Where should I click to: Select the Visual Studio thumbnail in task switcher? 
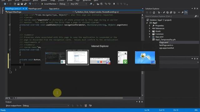[55, 58]
